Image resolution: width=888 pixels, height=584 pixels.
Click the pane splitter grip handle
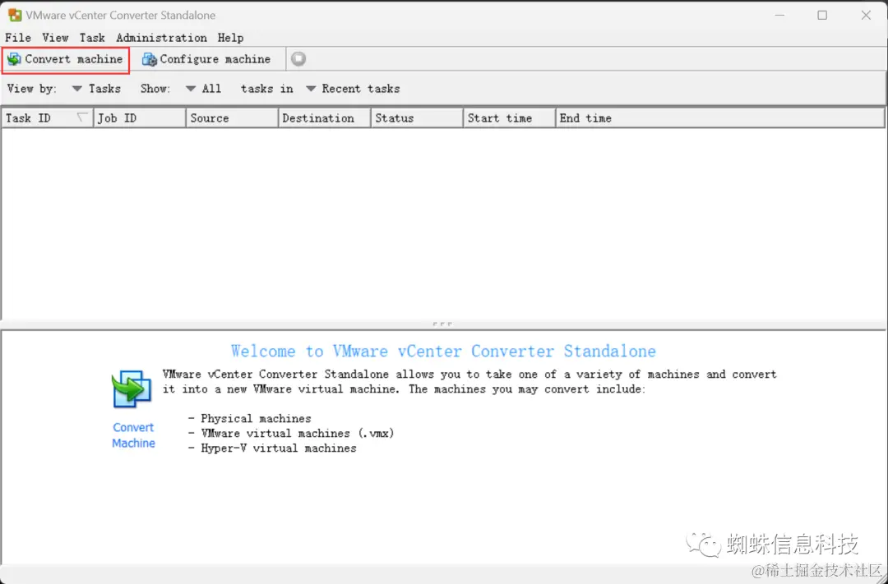click(442, 324)
